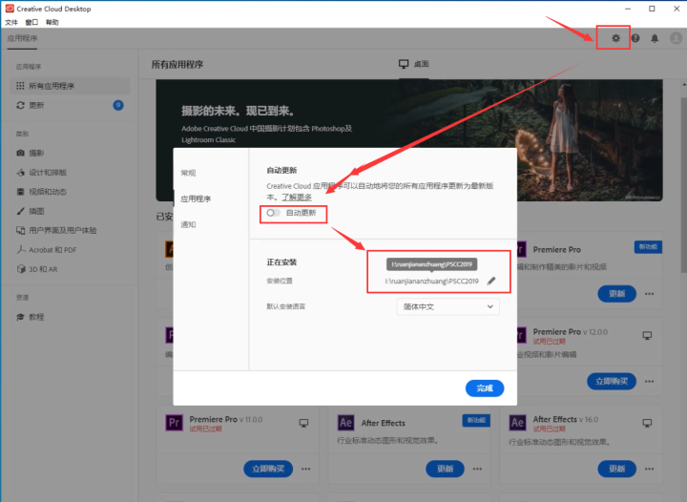
Task: Open the settings gear icon
Action: (x=615, y=38)
